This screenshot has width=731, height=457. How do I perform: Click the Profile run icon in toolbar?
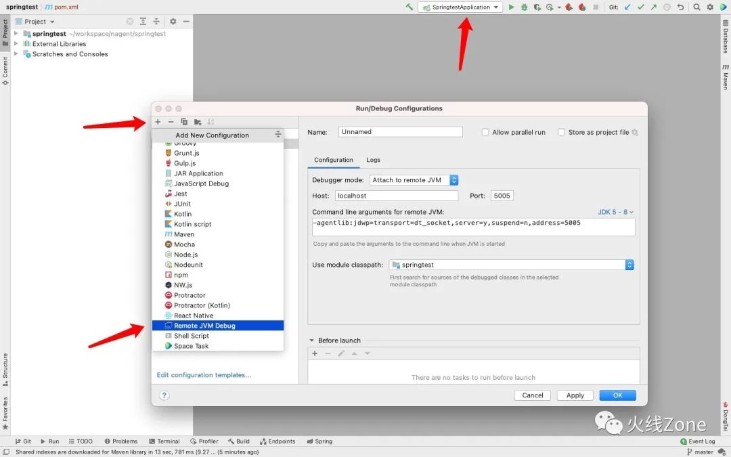(x=550, y=7)
